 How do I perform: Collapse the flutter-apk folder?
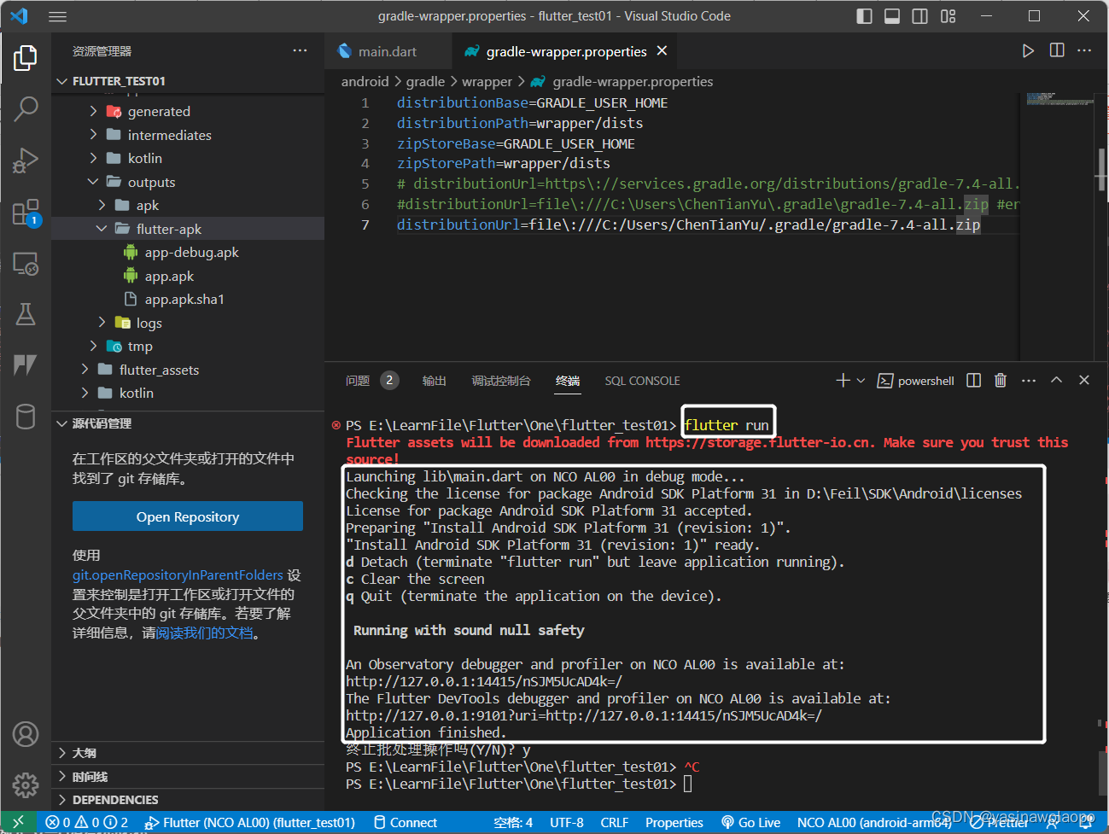click(188, 229)
